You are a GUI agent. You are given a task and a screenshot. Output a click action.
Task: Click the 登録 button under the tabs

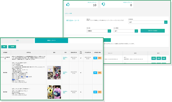[4, 47]
